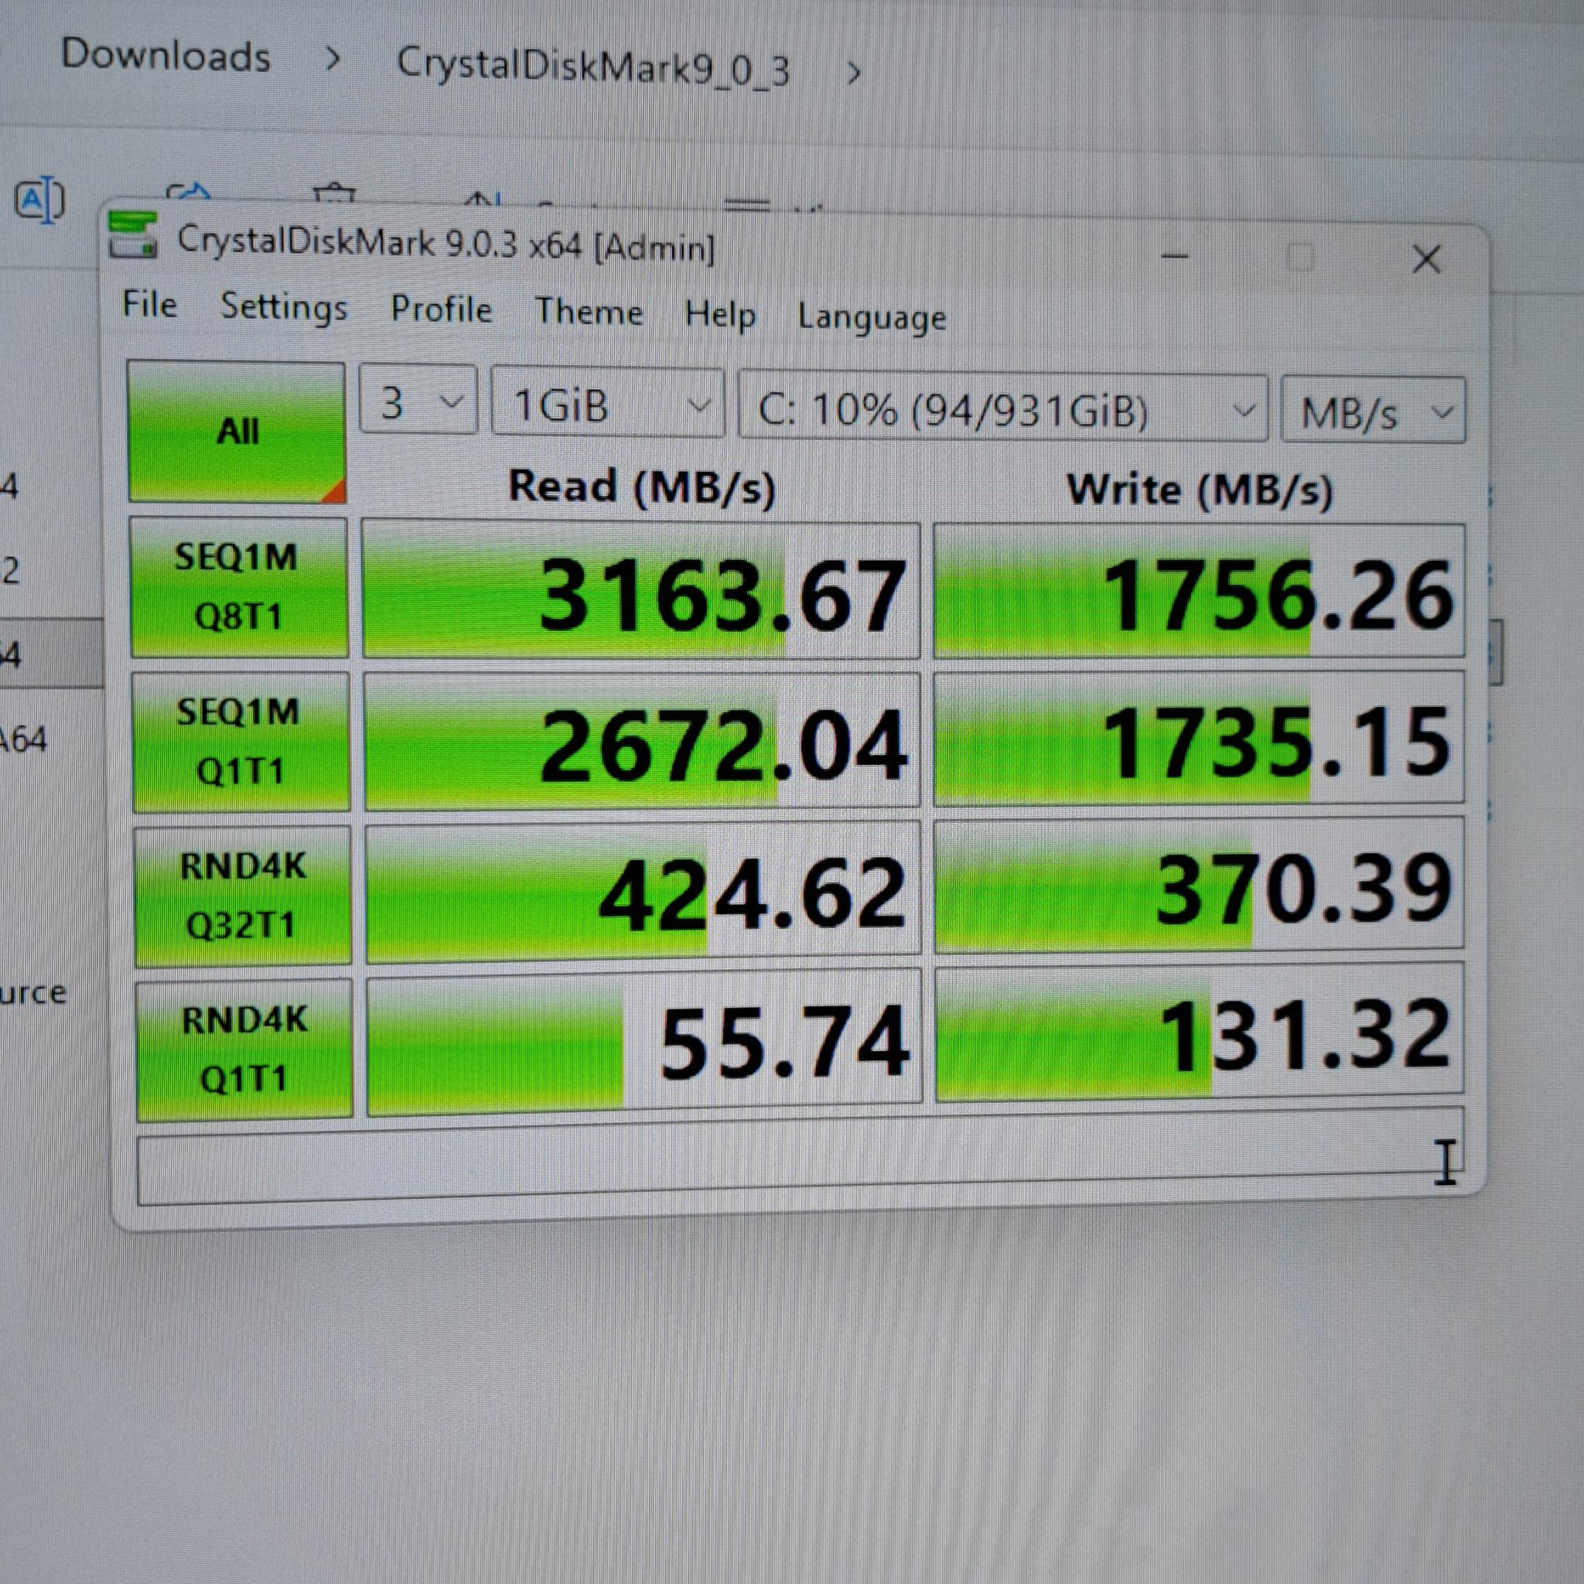
Task: Click the CrystalDiskMark app icon in title bar
Action: click(x=133, y=234)
